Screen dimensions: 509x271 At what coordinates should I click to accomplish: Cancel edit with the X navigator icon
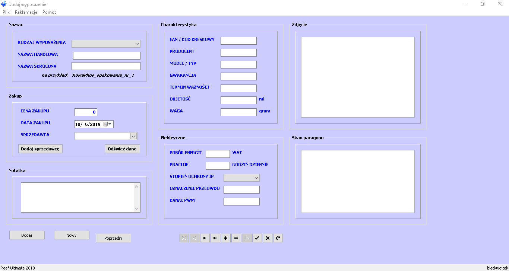[268, 238]
